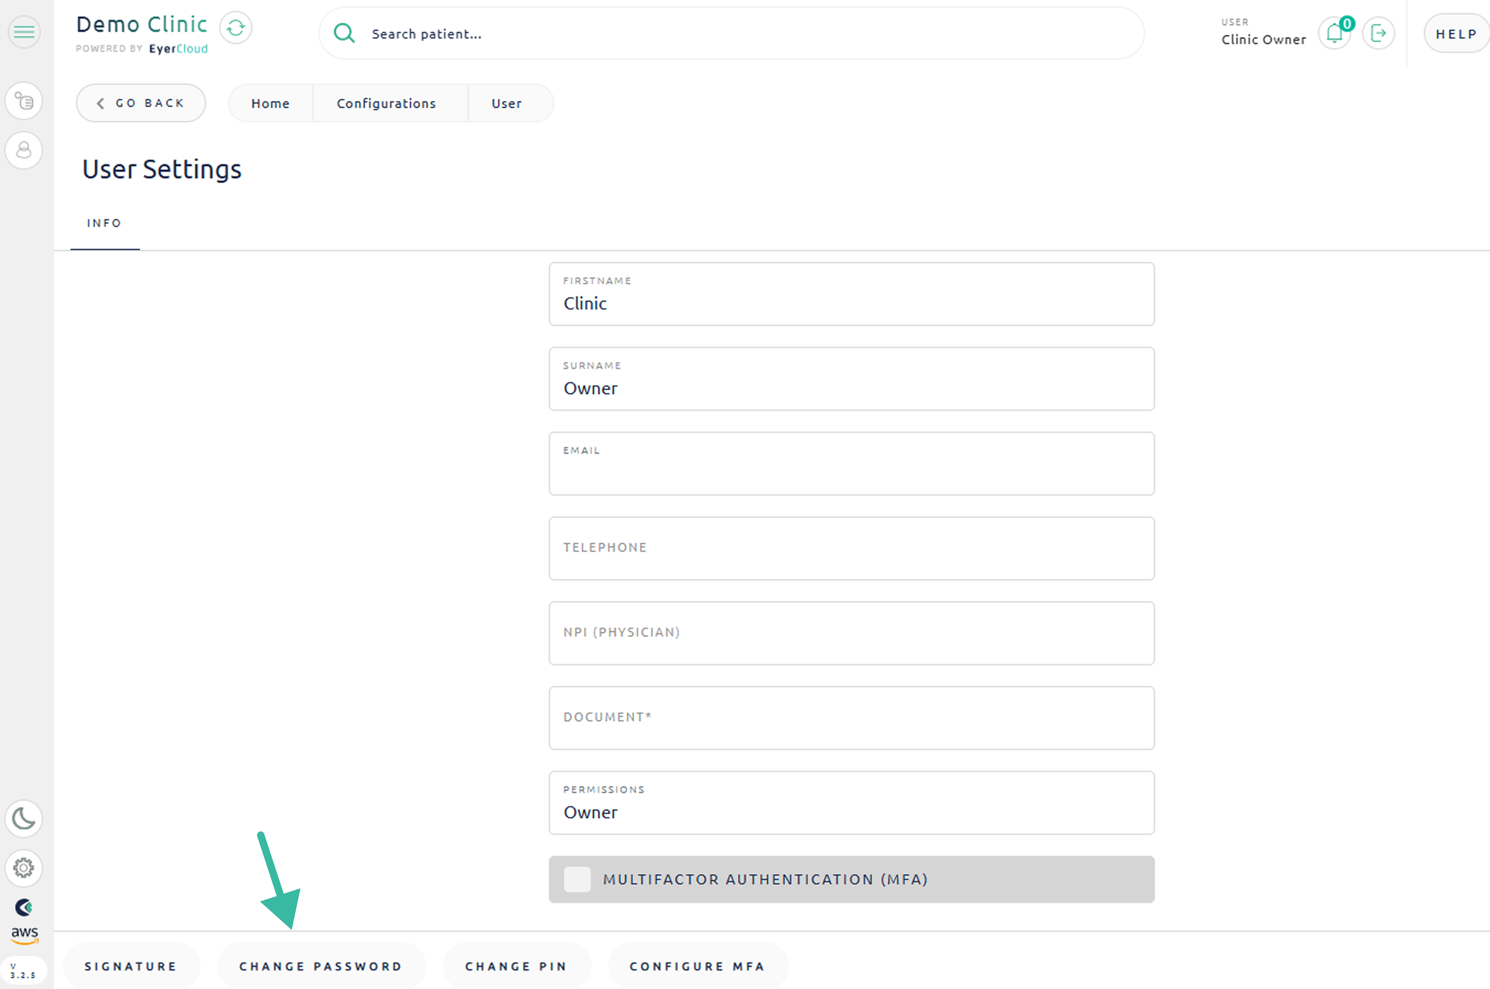Viewport: 1490px width, 989px height.
Task: Open settings gear in sidebar
Action: tap(24, 868)
